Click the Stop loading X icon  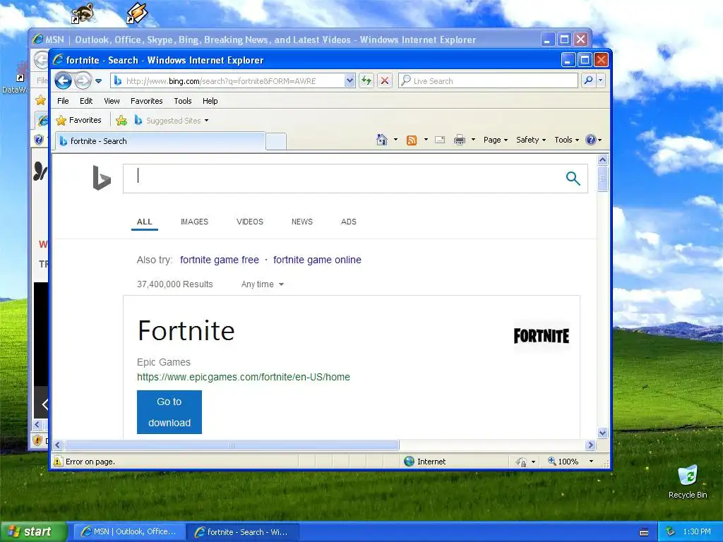click(x=385, y=80)
